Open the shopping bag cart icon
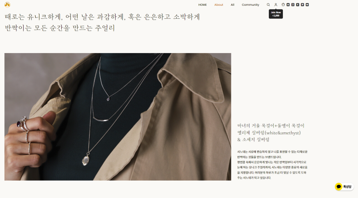The width and height of the screenshot is (358, 198). click(283, 4)
